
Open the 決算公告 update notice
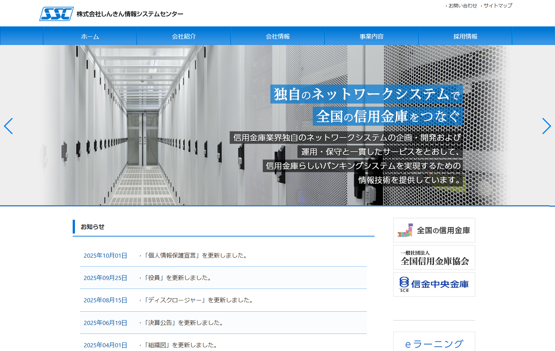tap(183, 323)
